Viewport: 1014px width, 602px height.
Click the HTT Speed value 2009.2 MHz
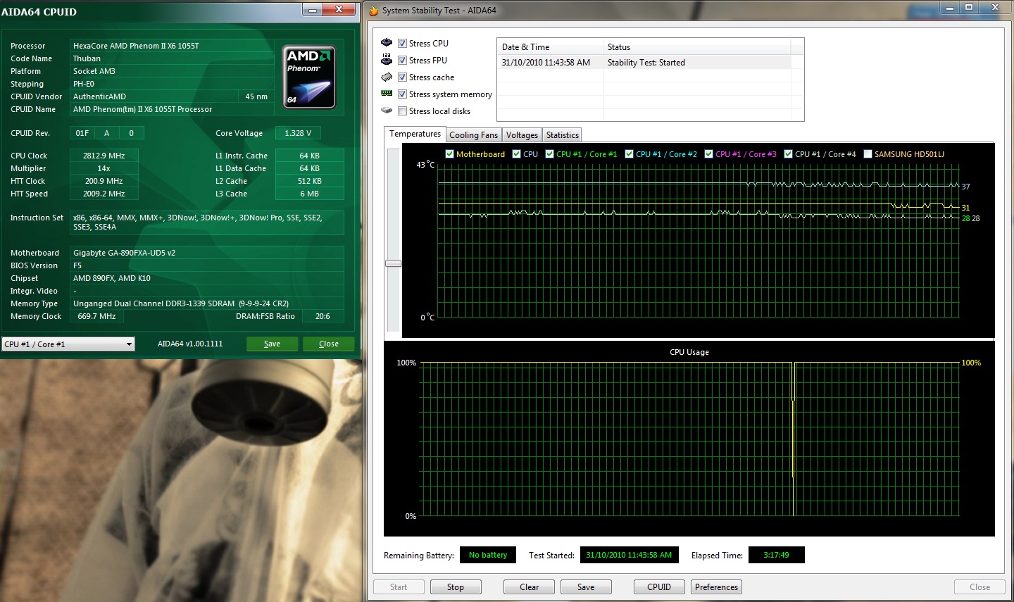[104, 194]
